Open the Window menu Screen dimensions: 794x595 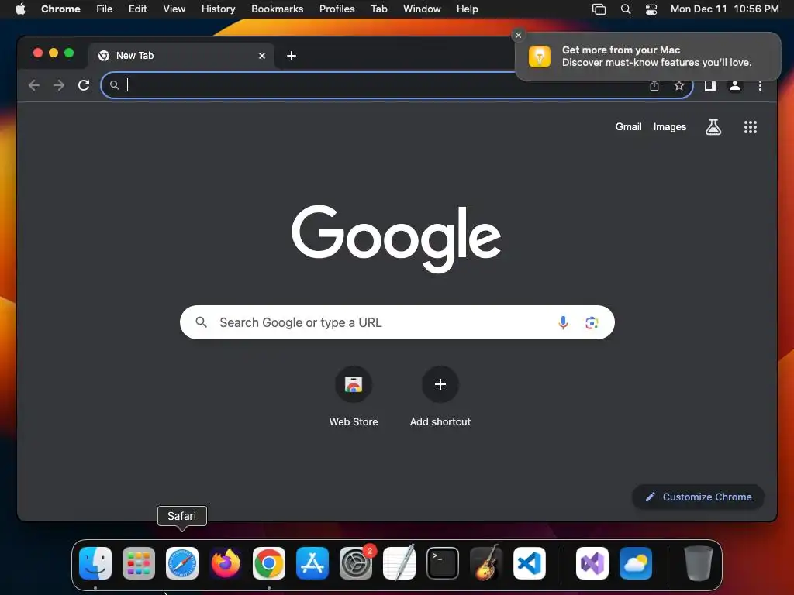point(422,9)
